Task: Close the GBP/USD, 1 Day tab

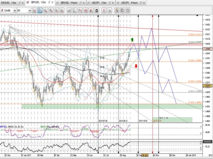Action: coord(52,3)
